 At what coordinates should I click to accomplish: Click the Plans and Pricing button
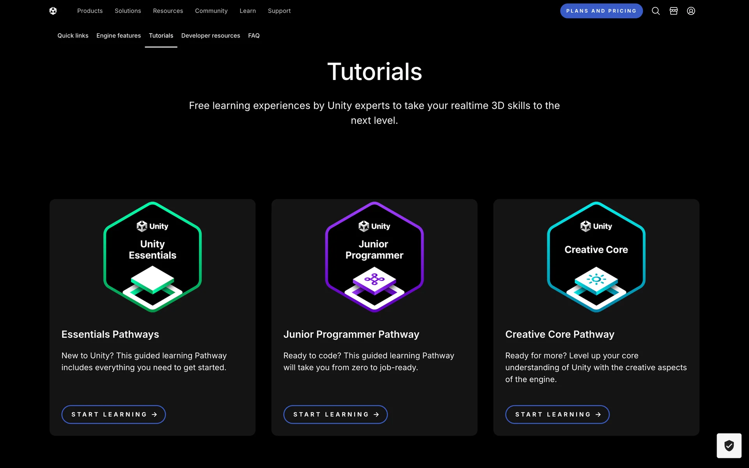tap(601, 11)
